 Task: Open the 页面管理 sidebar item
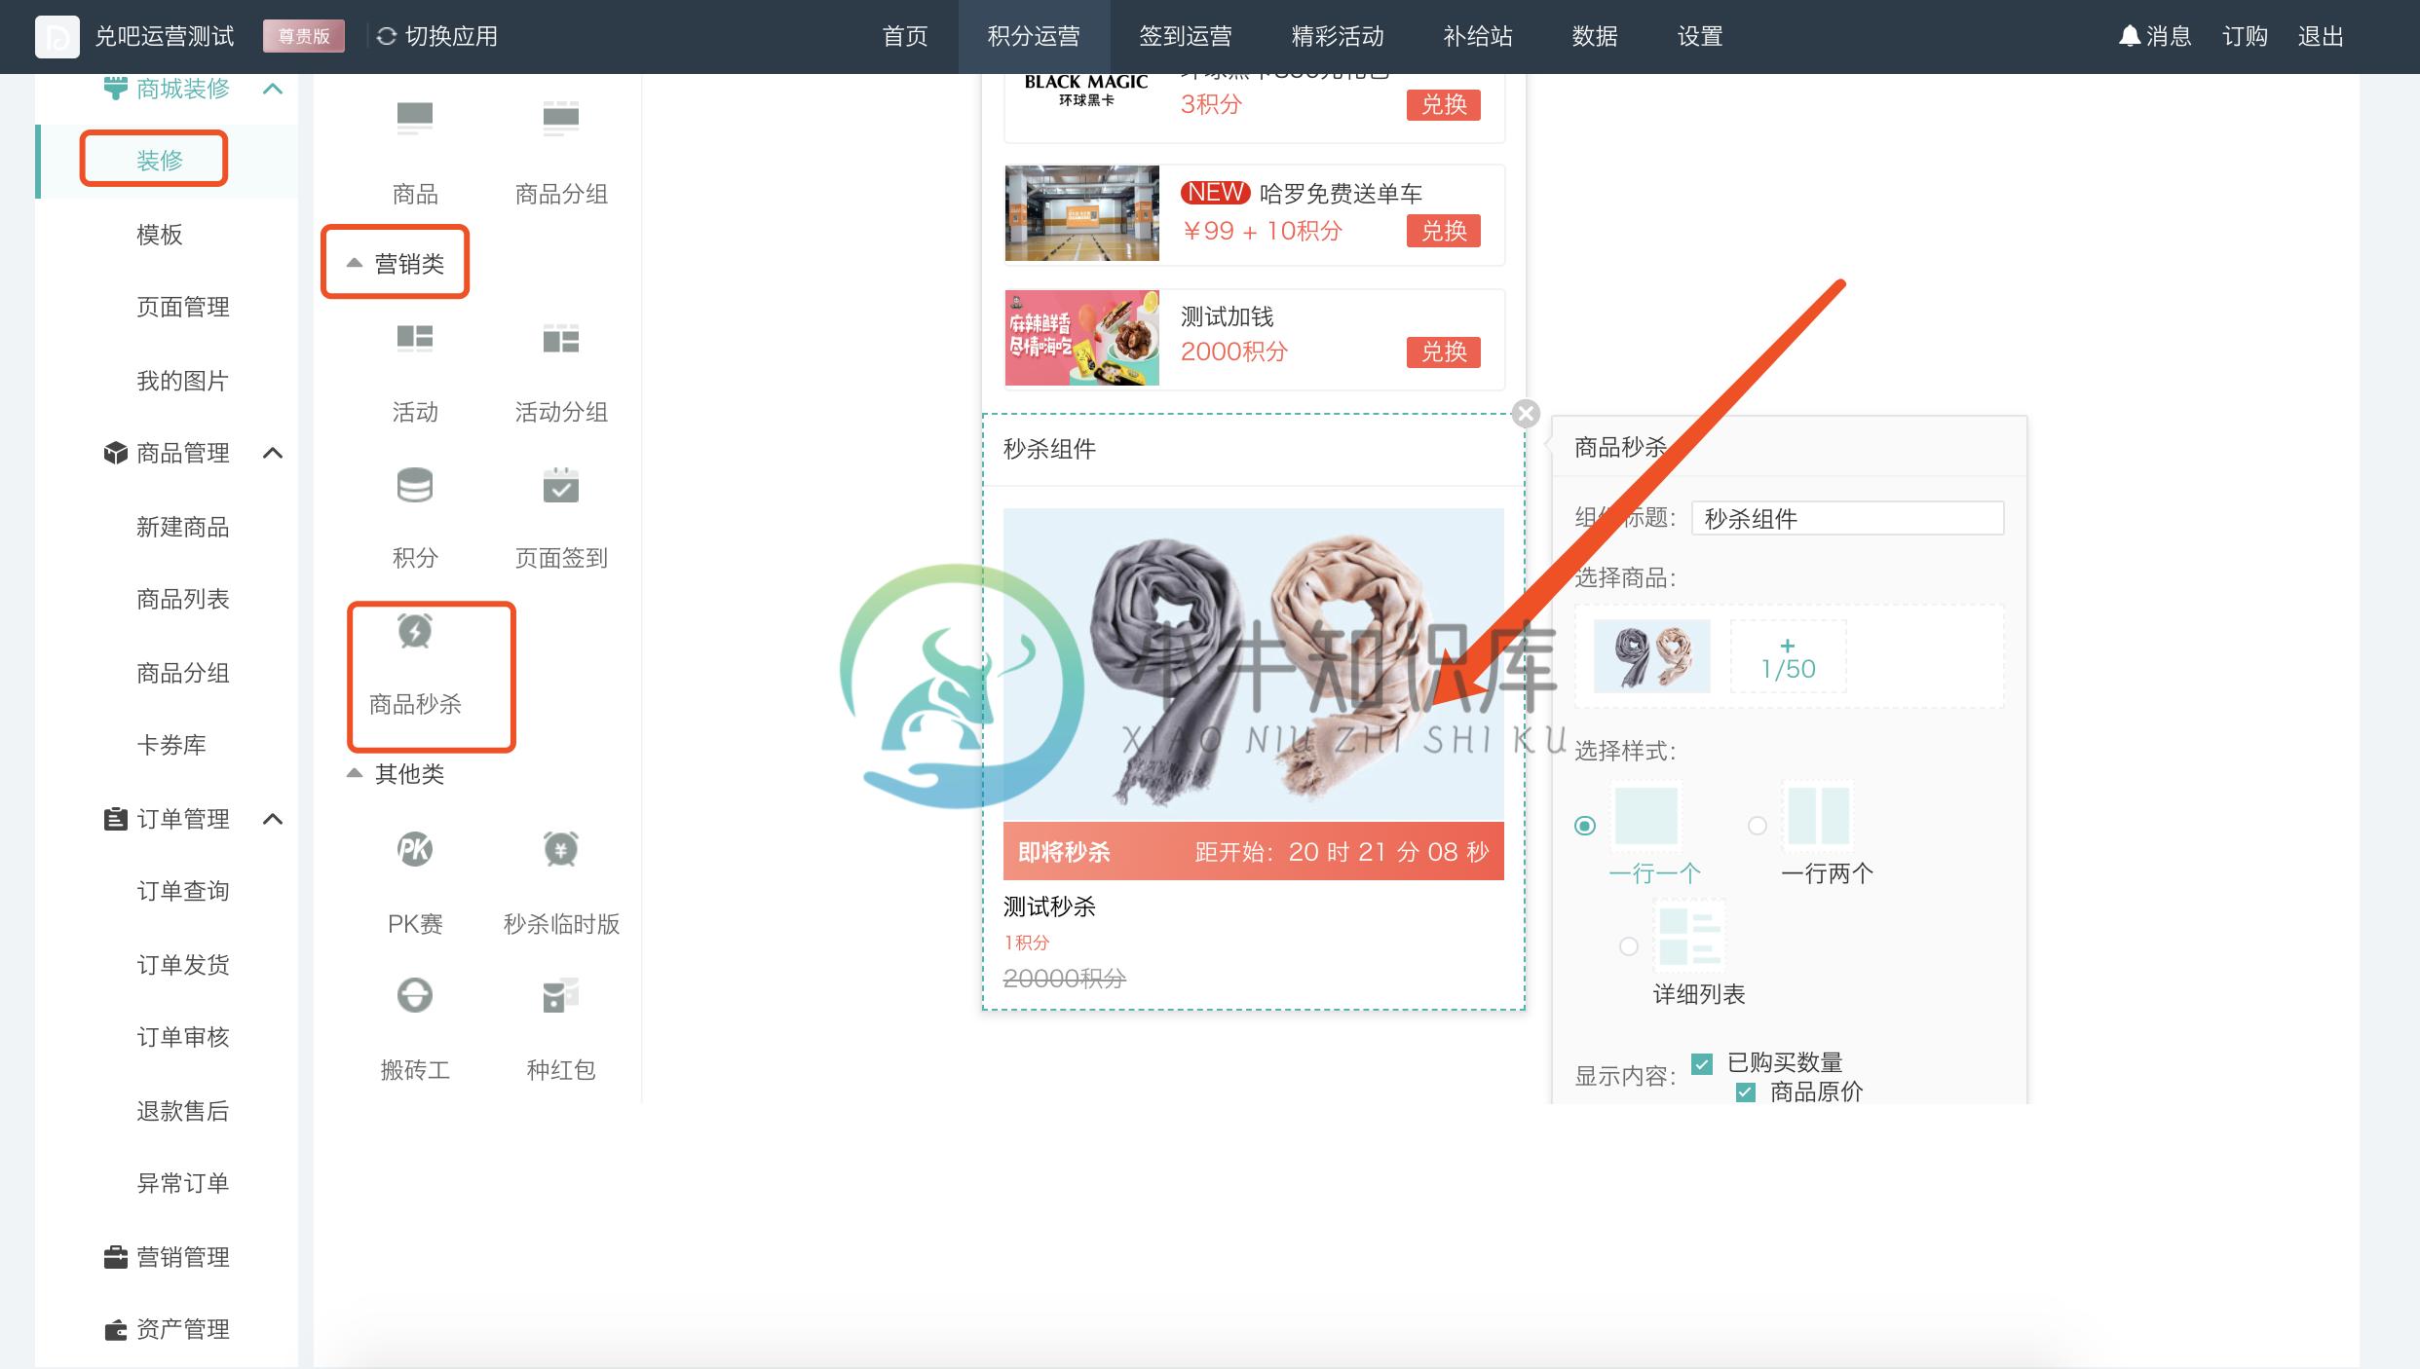(183, 307)
